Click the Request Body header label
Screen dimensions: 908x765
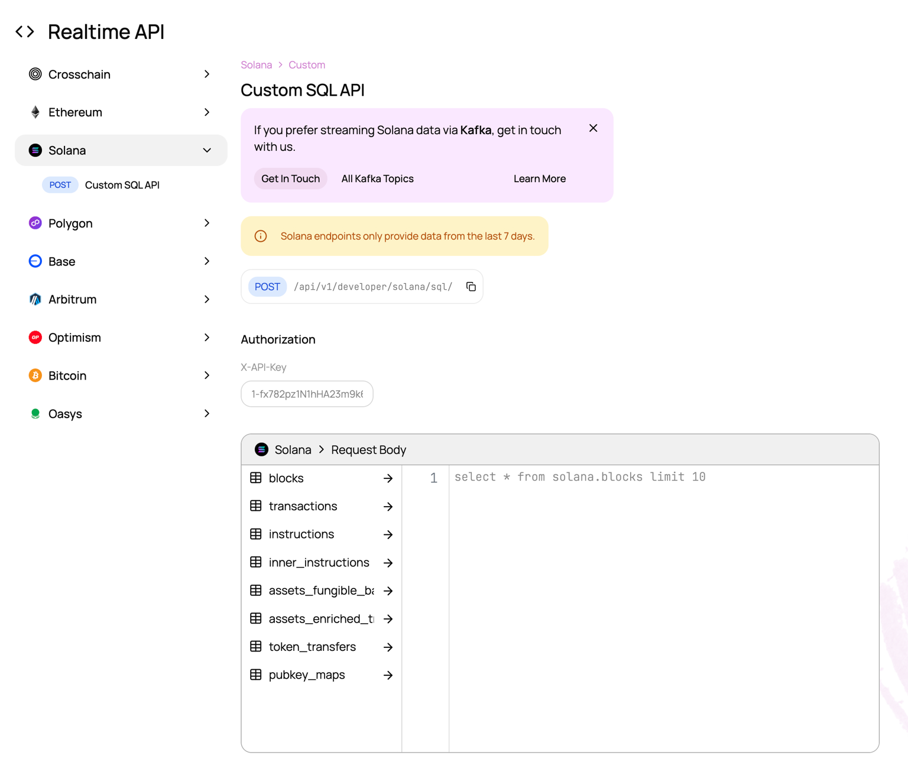[369, 450]
